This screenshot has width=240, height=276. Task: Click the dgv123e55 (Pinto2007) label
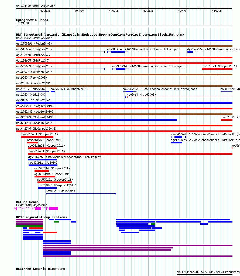[33, 55]
